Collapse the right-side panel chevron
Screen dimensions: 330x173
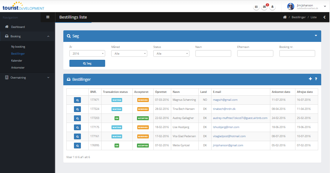click(324, 17)
